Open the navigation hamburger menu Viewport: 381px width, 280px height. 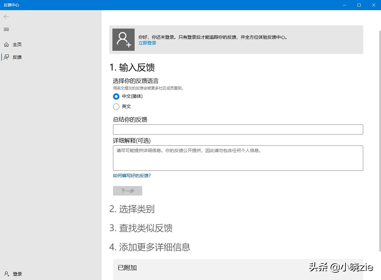[x=6, y=29]
